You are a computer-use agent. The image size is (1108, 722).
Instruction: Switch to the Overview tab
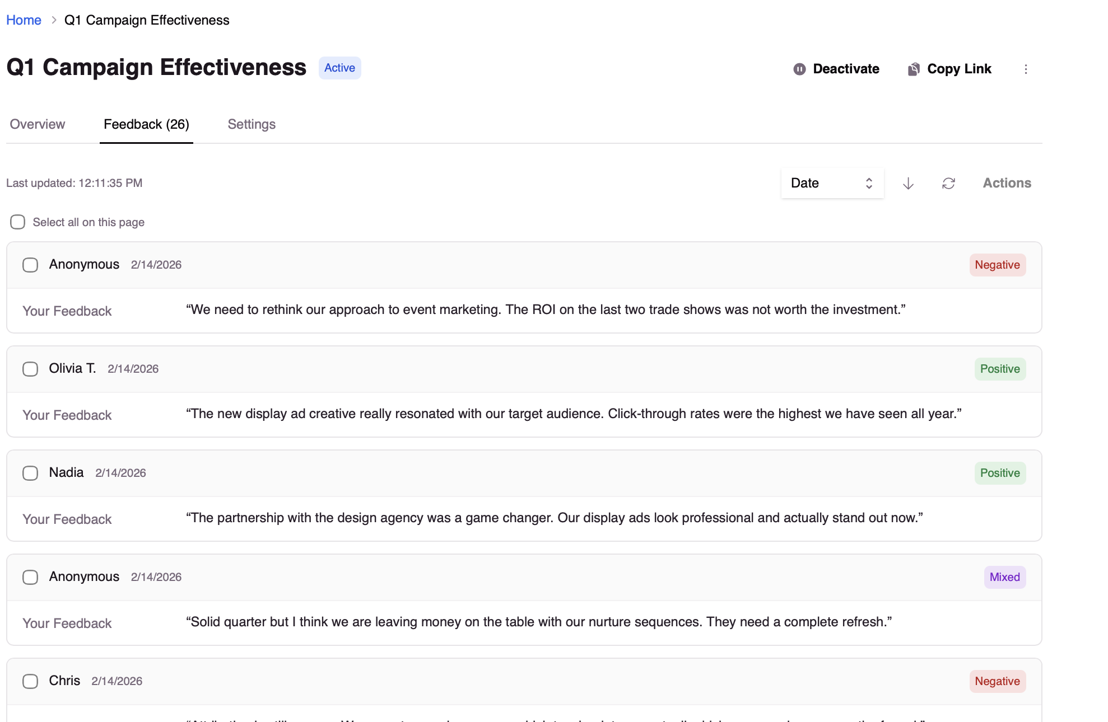[x=37, y=124]
